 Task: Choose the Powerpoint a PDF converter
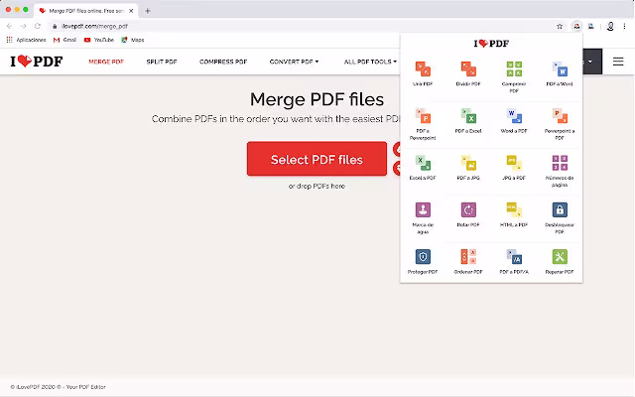click(560, 124)
